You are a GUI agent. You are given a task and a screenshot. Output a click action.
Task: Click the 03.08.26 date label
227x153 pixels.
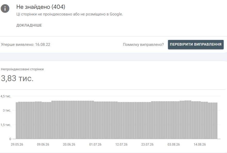[x=174, y=144]
